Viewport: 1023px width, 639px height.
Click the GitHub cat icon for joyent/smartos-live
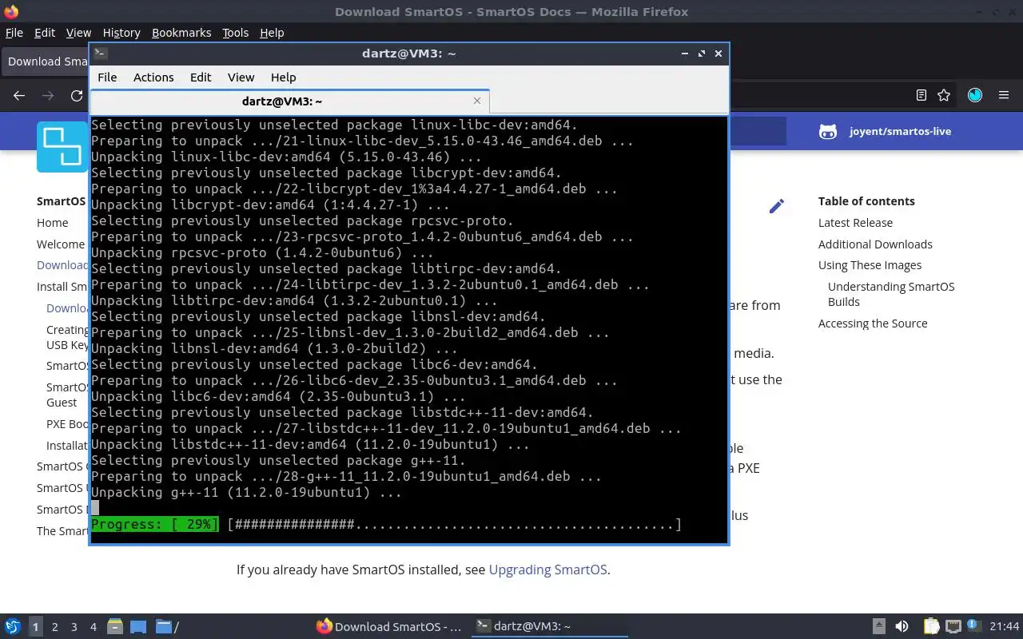(828, 131)
